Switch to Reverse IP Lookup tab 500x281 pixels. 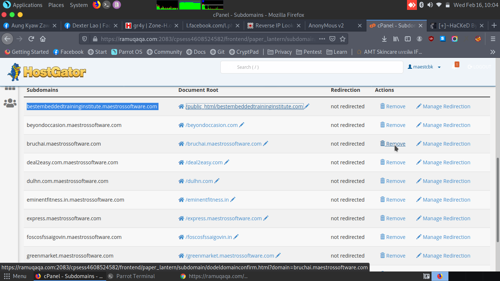275,26
